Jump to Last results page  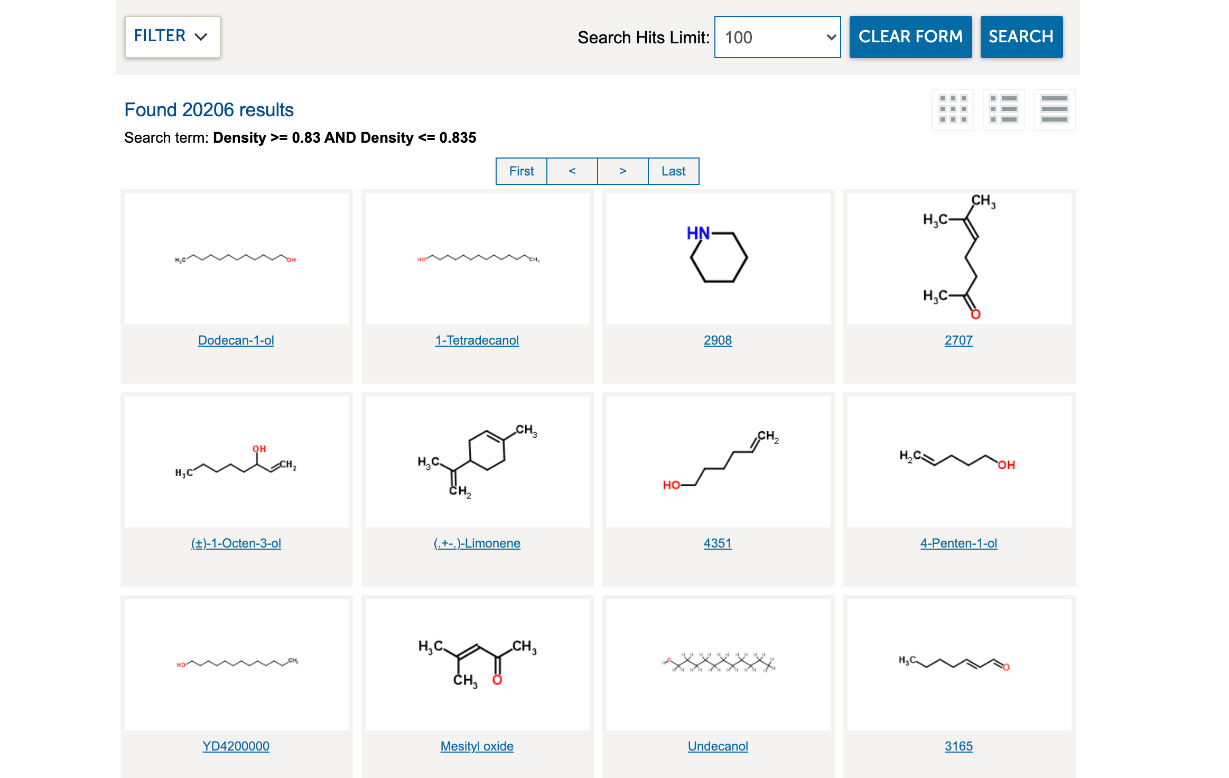(674, 171)
